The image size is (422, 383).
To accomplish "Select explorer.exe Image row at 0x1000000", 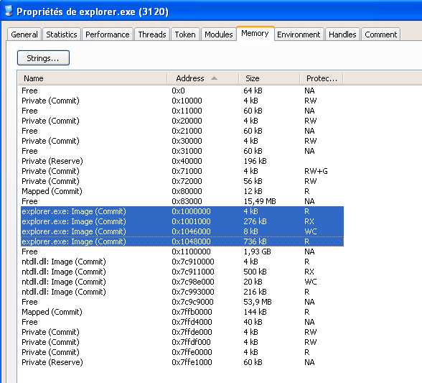I will tap(182, 211).
